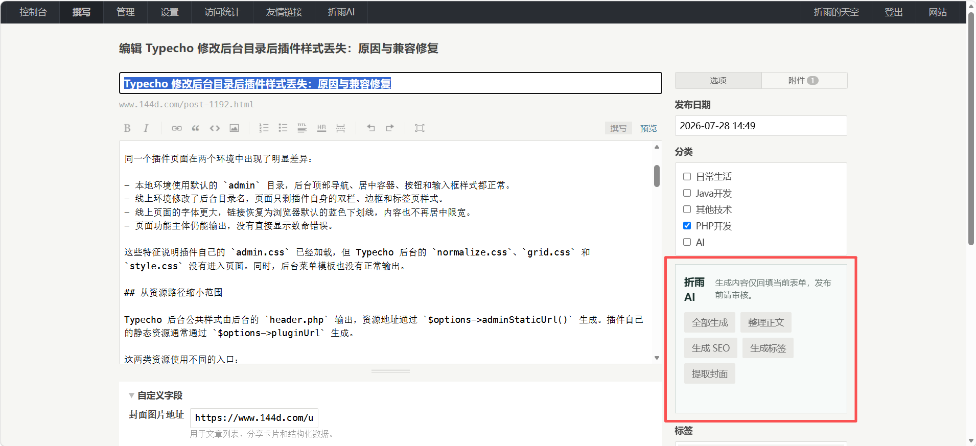976x446 pixels.
Task: Open the 管理 menu
Action: pos(125,12)
